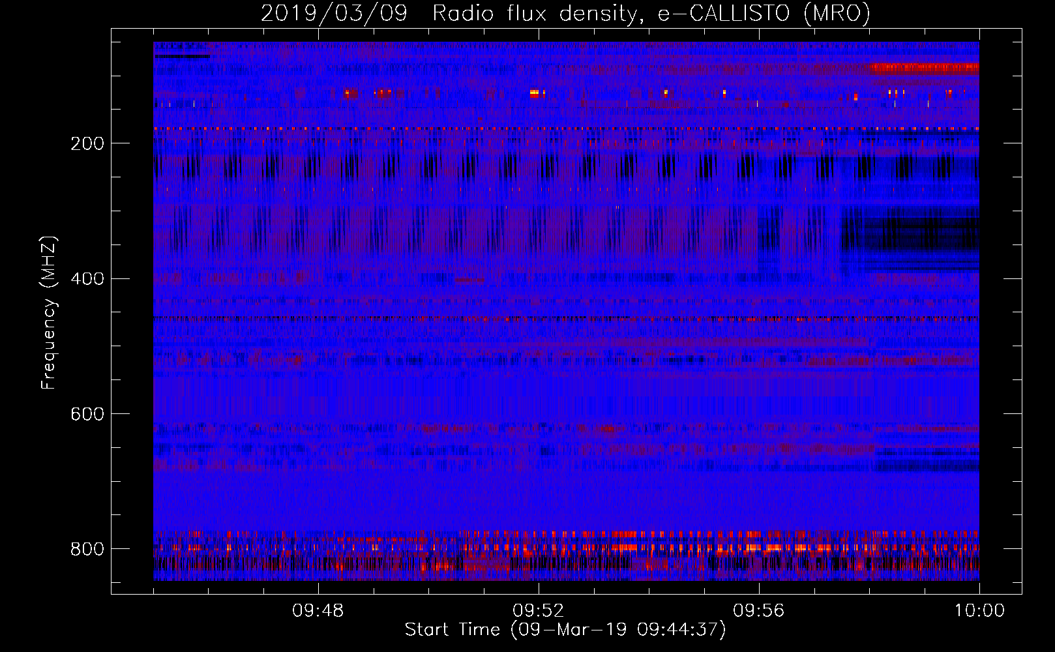Click the 09:48 time axis label
The width and height of the screenshot is (1055, 652).
tap(318, 611)
